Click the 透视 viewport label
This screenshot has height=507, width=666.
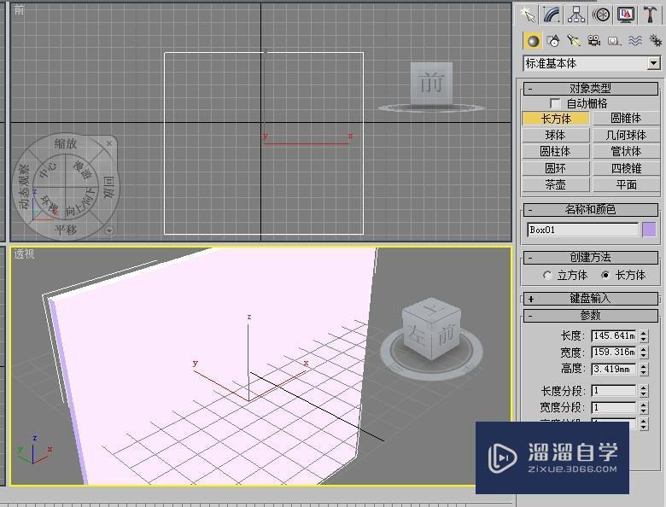[x=24, y=253]
